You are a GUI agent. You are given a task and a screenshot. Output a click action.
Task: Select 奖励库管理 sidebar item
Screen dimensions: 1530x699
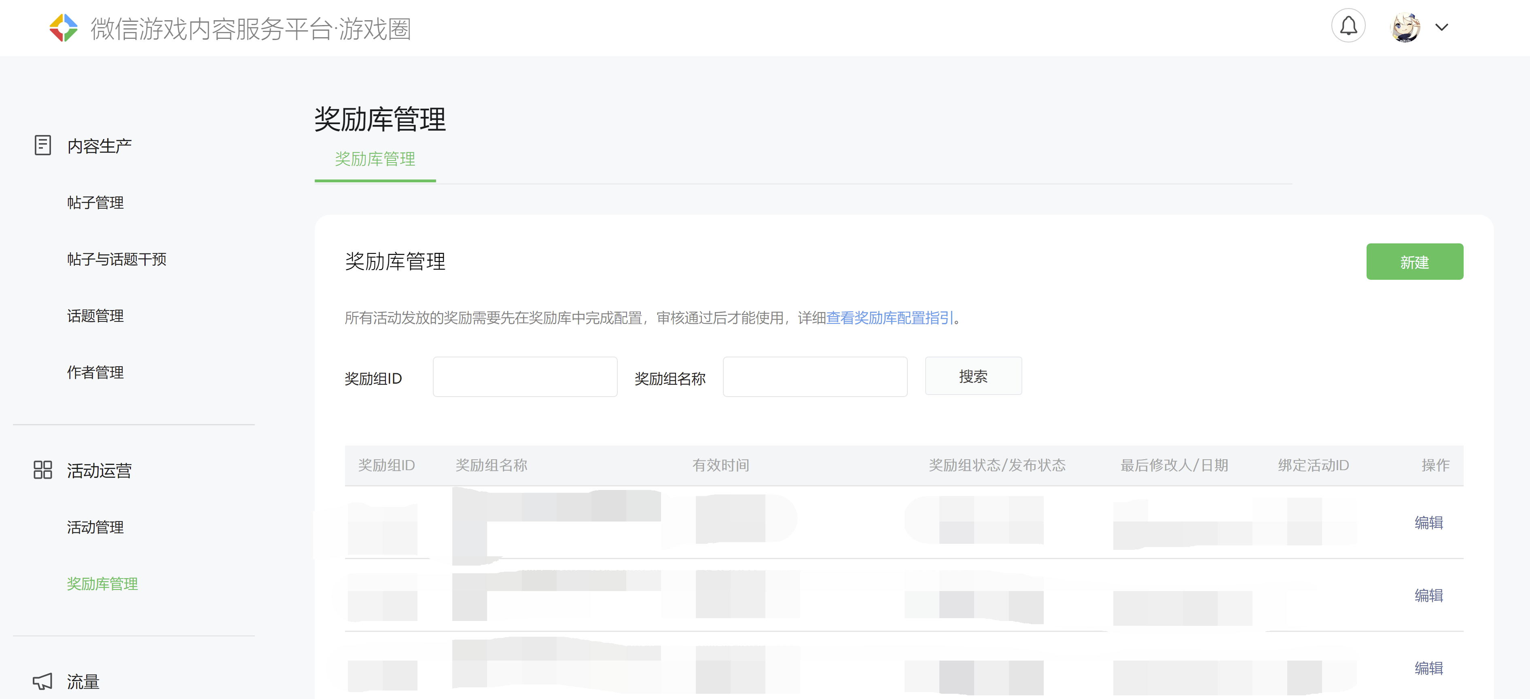(102, 584)
